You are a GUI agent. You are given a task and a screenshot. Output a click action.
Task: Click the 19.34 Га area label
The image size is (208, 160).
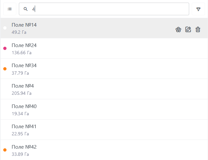pyautogui.click(x=20, y=114)
